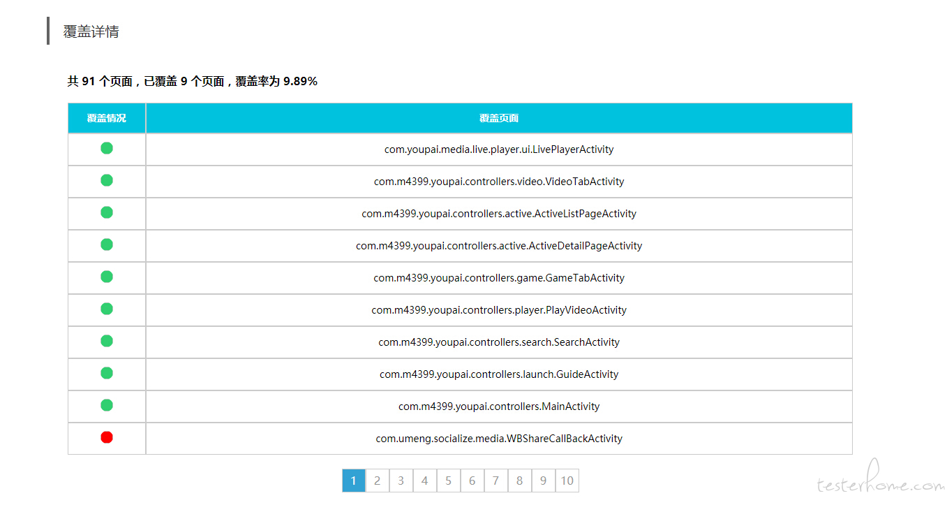Viewport: 947px width, 505px height.
Task: Select the ActiveDetailPageActivity cell text
Action: (x=499, y=246)
